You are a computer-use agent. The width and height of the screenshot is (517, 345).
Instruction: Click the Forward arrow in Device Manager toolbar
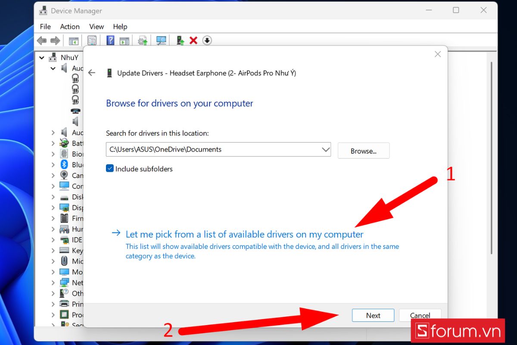pyautogui.click(x=55, y=41)
